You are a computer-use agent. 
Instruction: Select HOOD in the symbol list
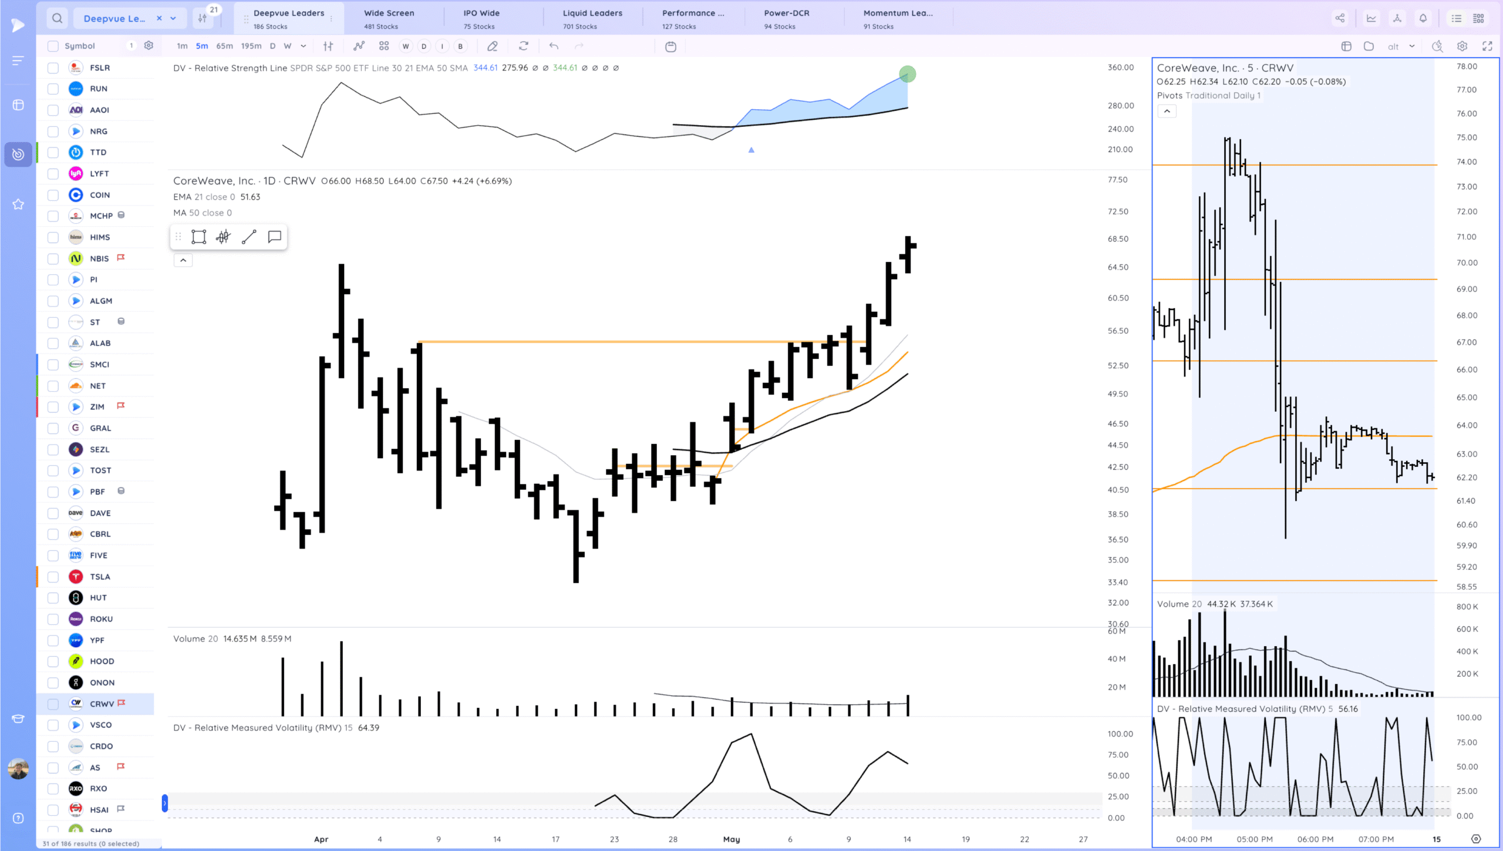[x=102, y=661]
